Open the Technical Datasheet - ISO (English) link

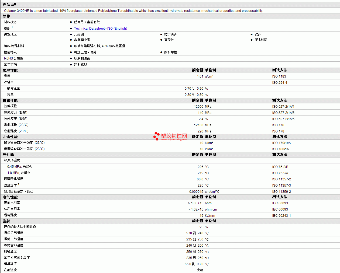(101, 28)
